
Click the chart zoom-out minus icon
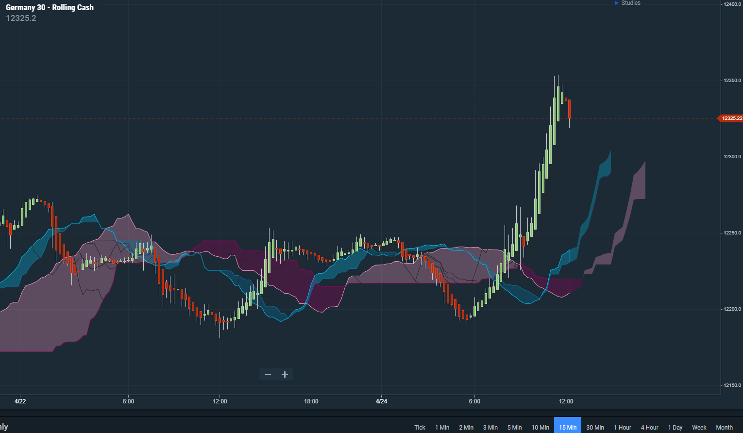[268, 374]
